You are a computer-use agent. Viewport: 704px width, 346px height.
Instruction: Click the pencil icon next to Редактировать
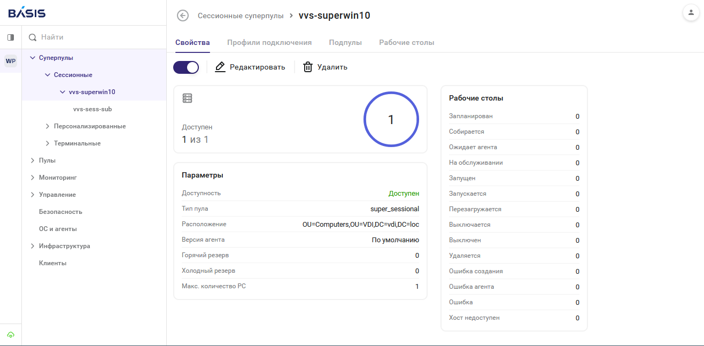(220, 66)
